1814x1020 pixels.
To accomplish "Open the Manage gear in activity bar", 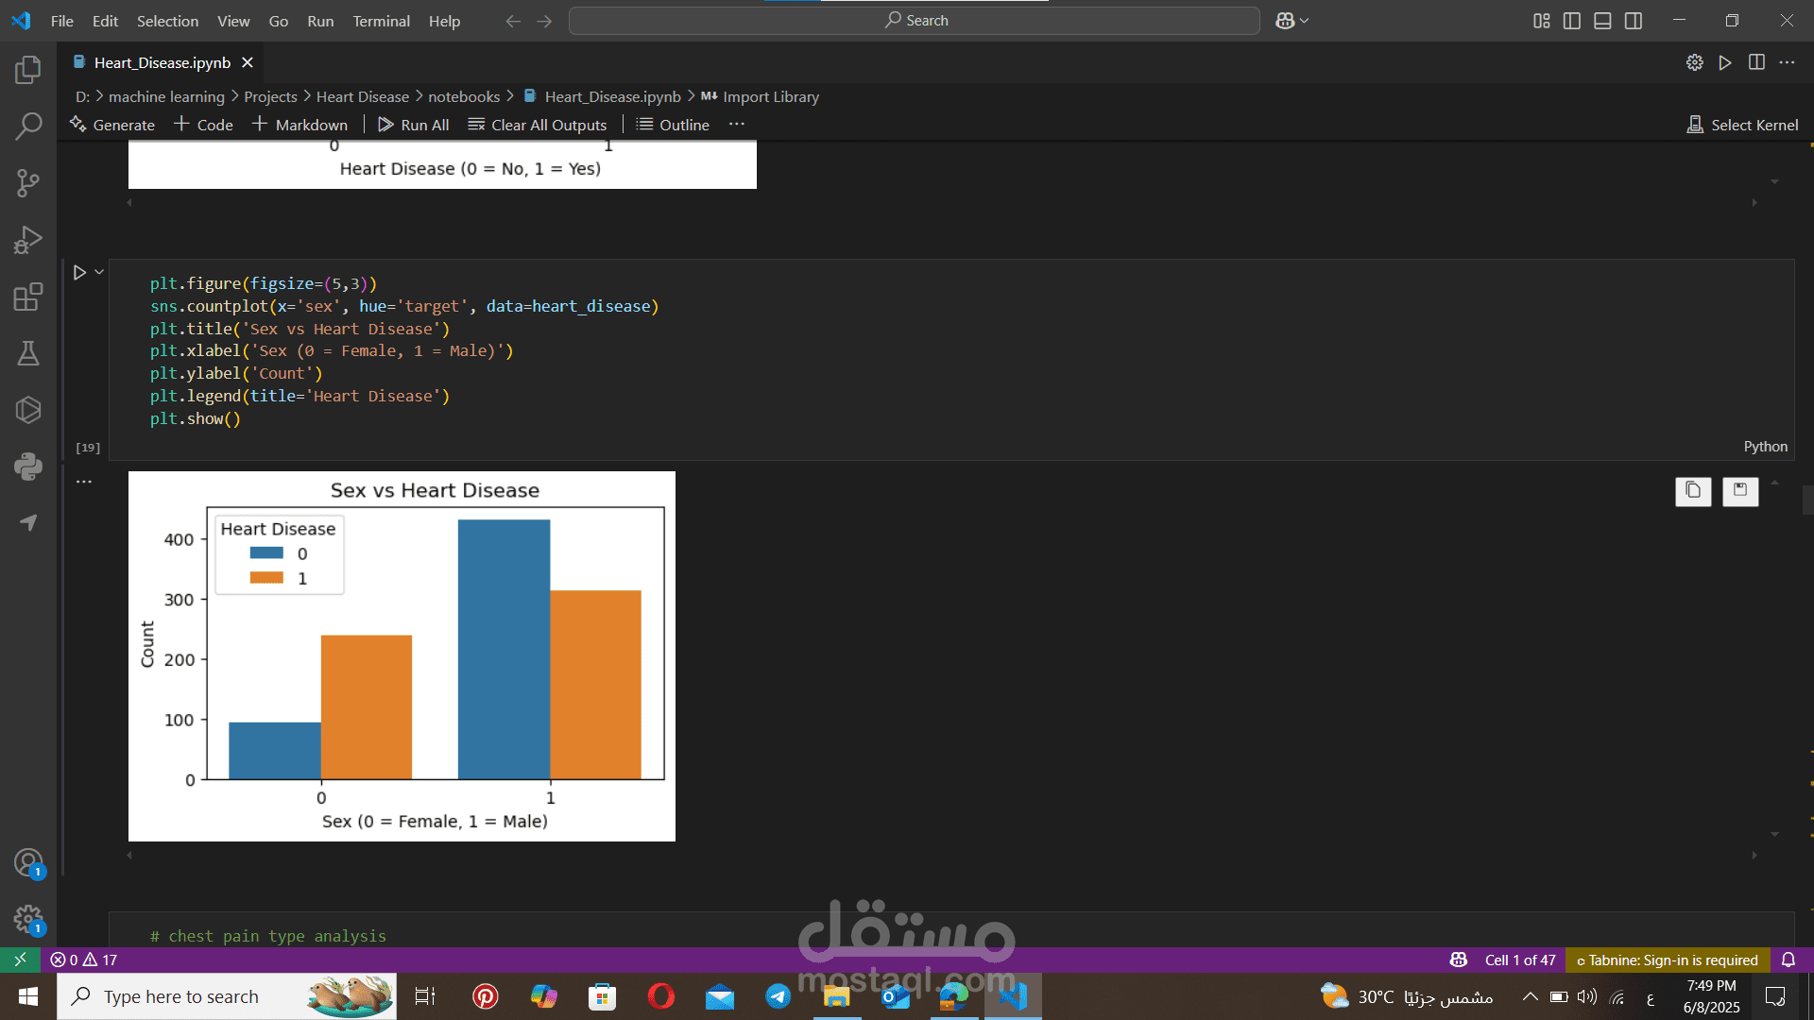I will [x=28, y=919].
